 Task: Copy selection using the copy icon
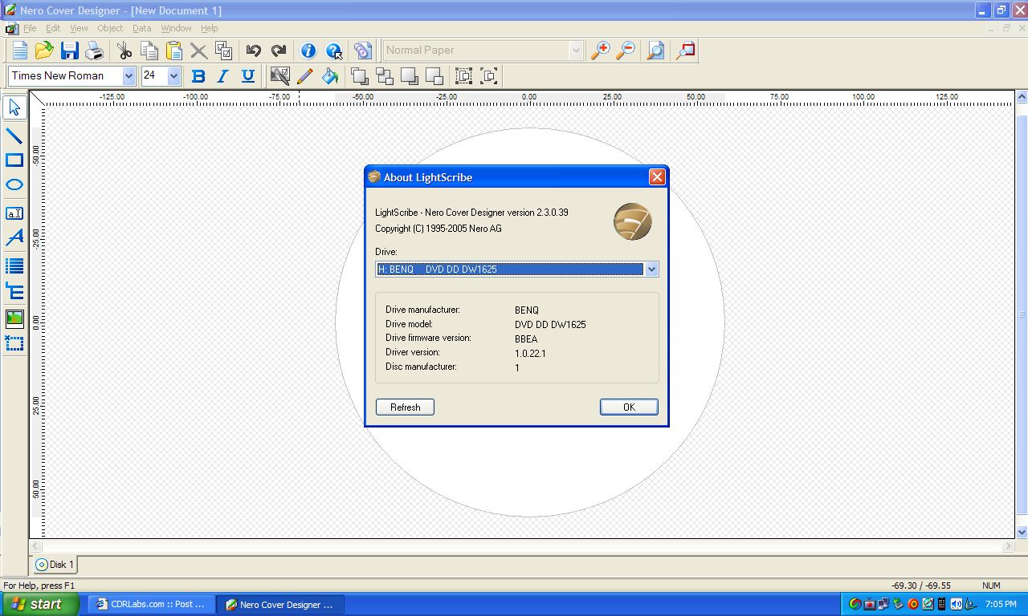(x=149, y=51)
